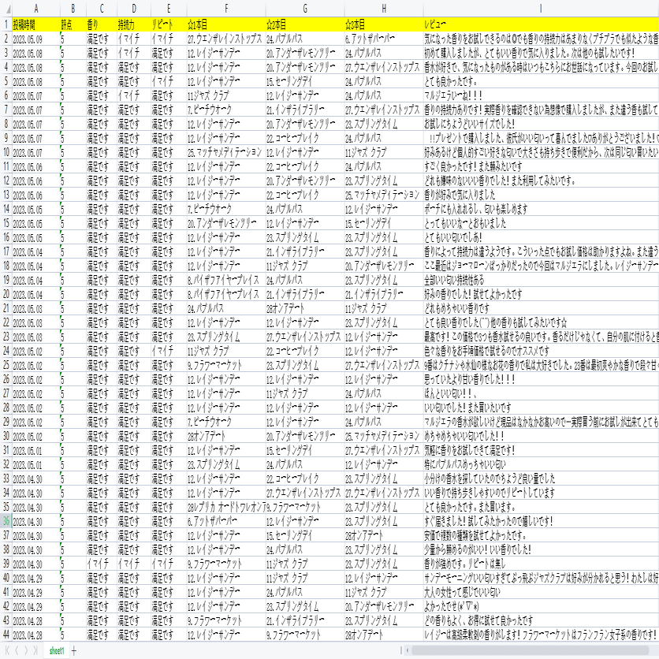Click the '香り' header cell

(x=102, y=24)
